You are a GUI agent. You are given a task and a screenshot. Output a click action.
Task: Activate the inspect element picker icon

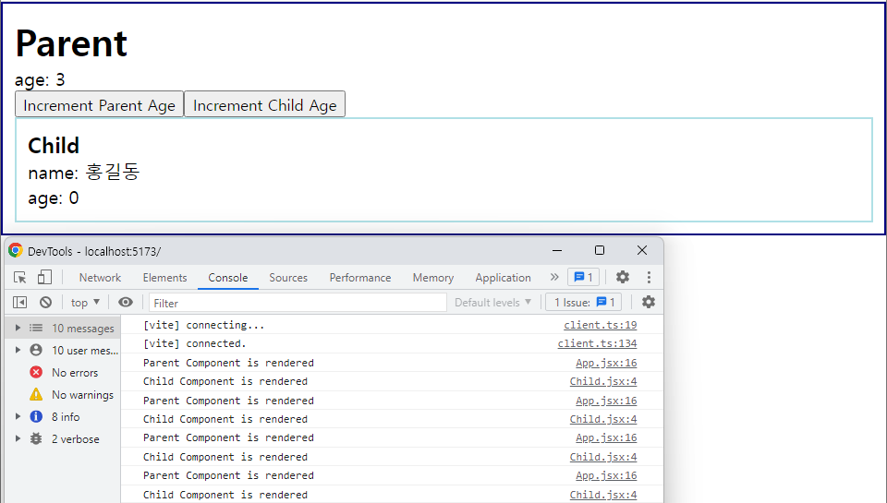pyautogui.click(x=20, y=278)
